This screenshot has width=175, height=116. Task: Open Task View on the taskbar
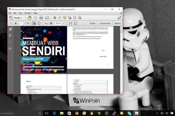coord(47,113)
